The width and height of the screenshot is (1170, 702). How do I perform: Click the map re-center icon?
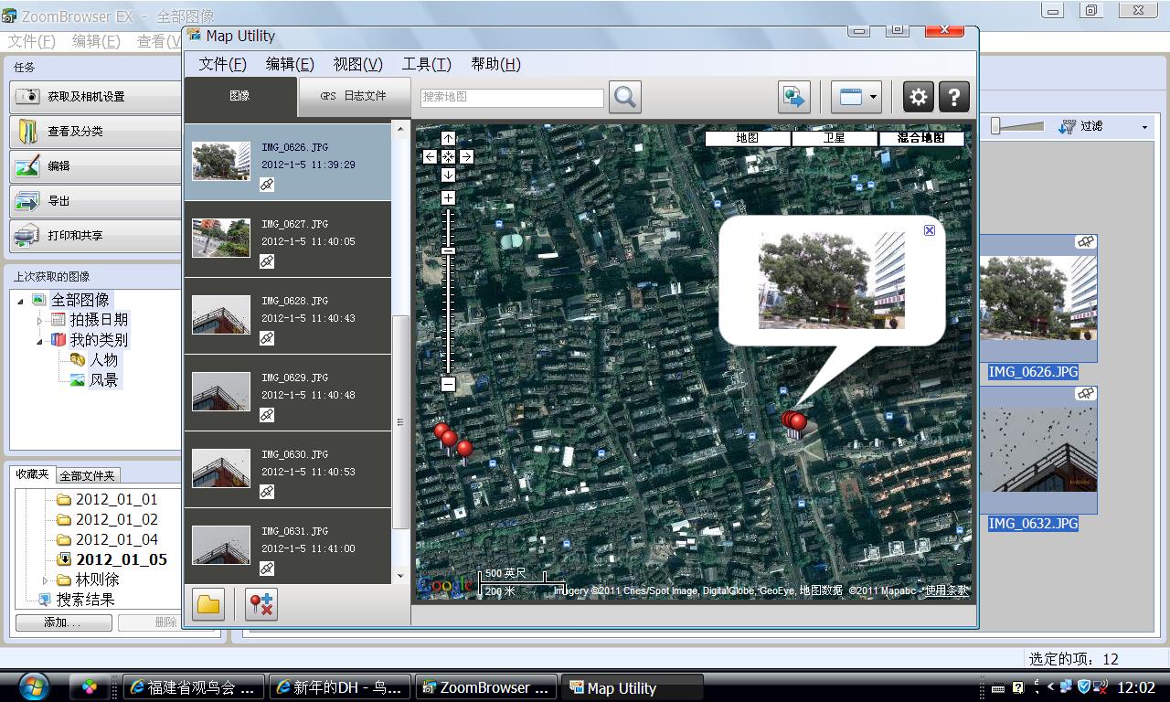(448, 156)
